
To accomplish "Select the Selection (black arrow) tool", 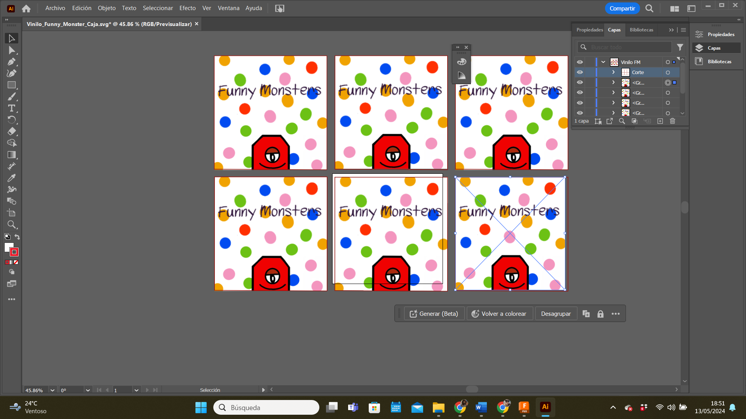I will pos(12,38).
